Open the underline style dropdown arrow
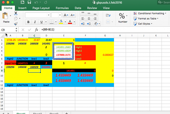This screenshot has height=114, width=170. [46, 22]
